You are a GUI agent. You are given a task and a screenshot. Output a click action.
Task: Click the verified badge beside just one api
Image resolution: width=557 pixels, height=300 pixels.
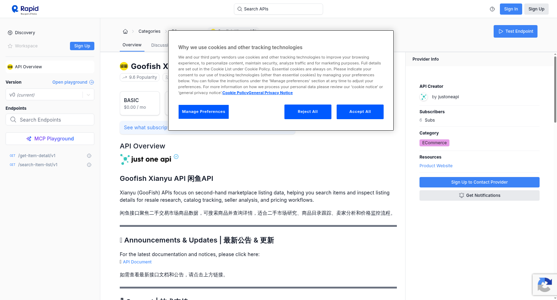[176, 156]
